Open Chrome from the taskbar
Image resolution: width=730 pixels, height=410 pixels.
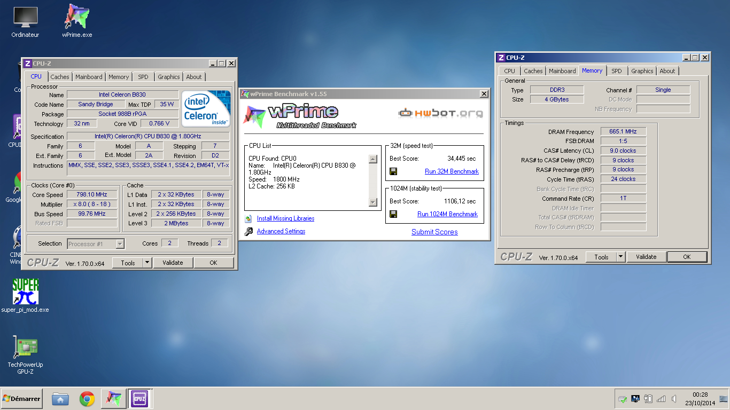(87, 399)
